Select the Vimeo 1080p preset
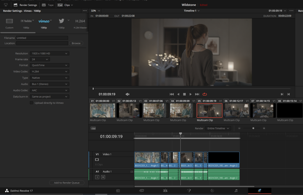The height and width of the screenshot is (195, 303). tap(44, 24)
